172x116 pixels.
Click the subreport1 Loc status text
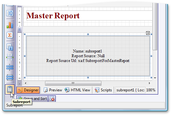(x=130, y=90)
